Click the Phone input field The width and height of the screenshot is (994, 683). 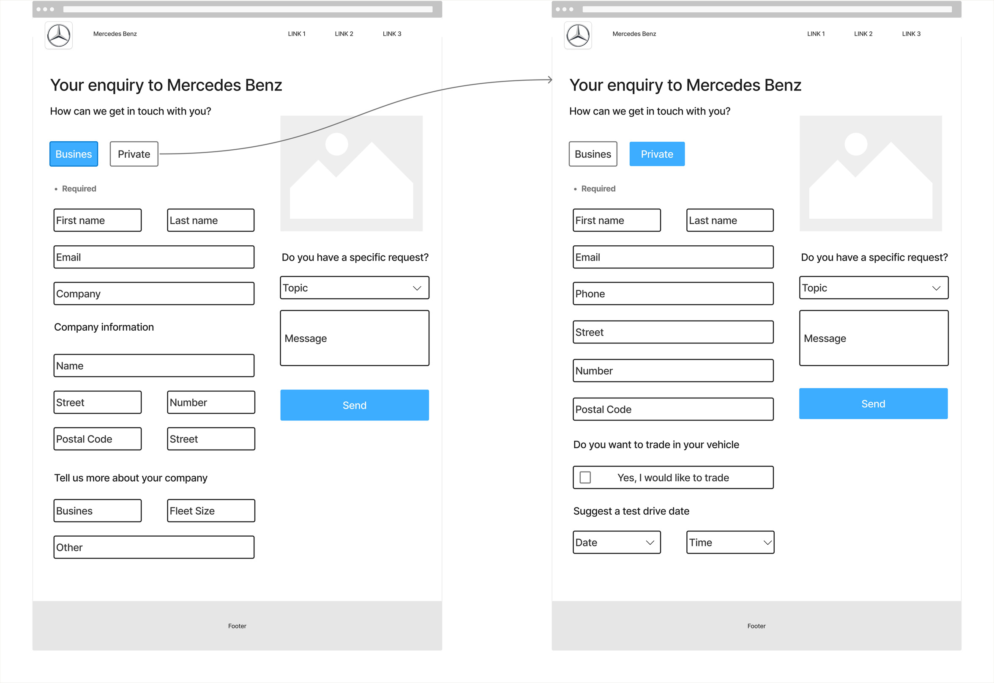[x=673, y=294]
